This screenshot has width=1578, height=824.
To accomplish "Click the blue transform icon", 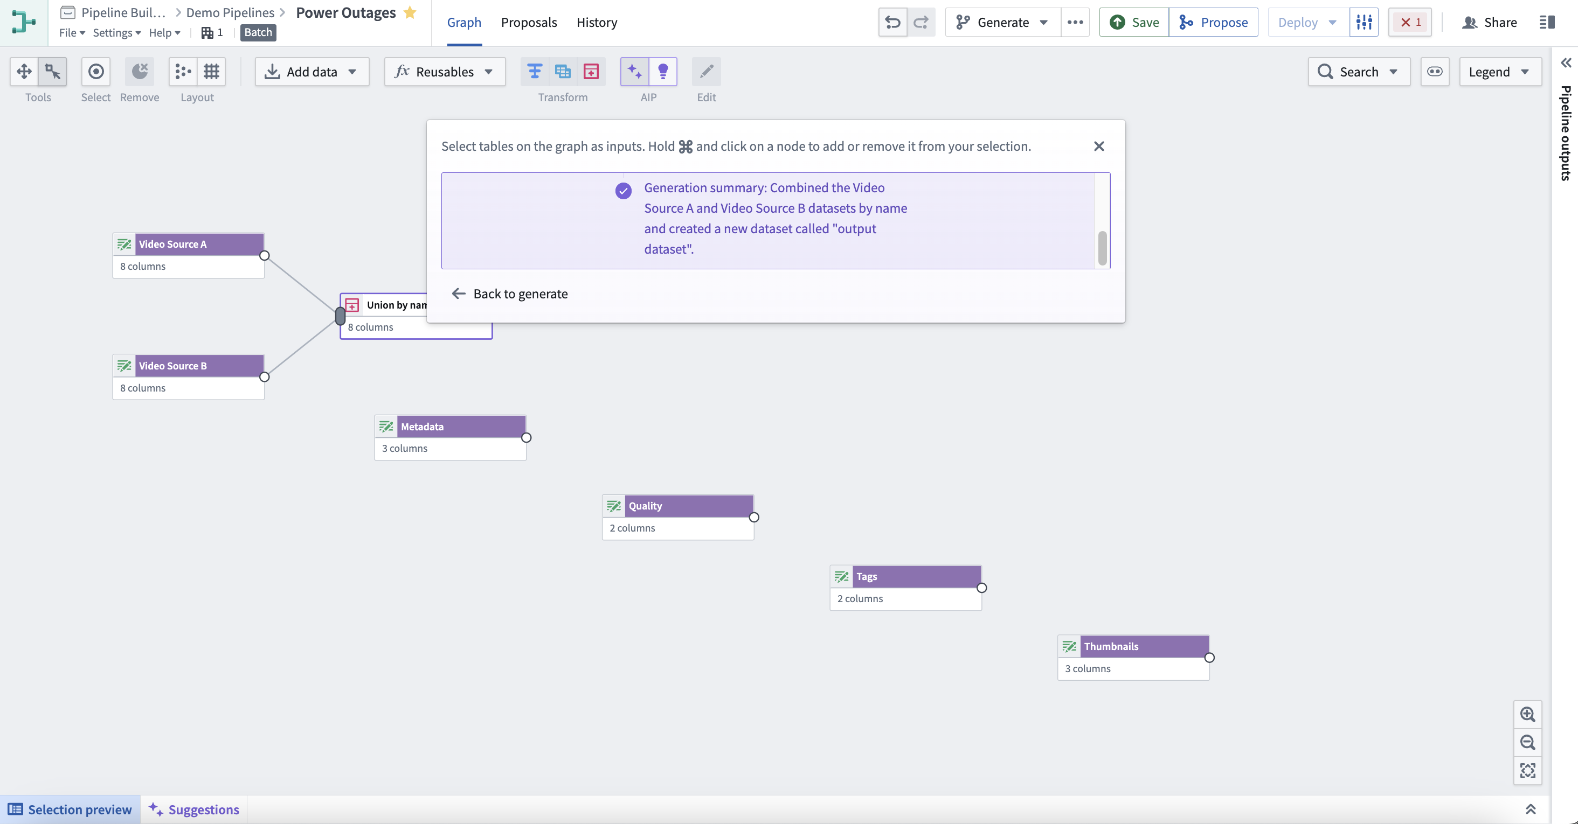I will pos(535,72).
